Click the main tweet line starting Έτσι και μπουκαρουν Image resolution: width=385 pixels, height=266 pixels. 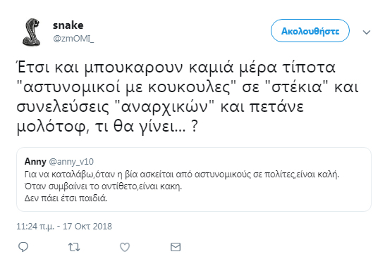[176, 68]
